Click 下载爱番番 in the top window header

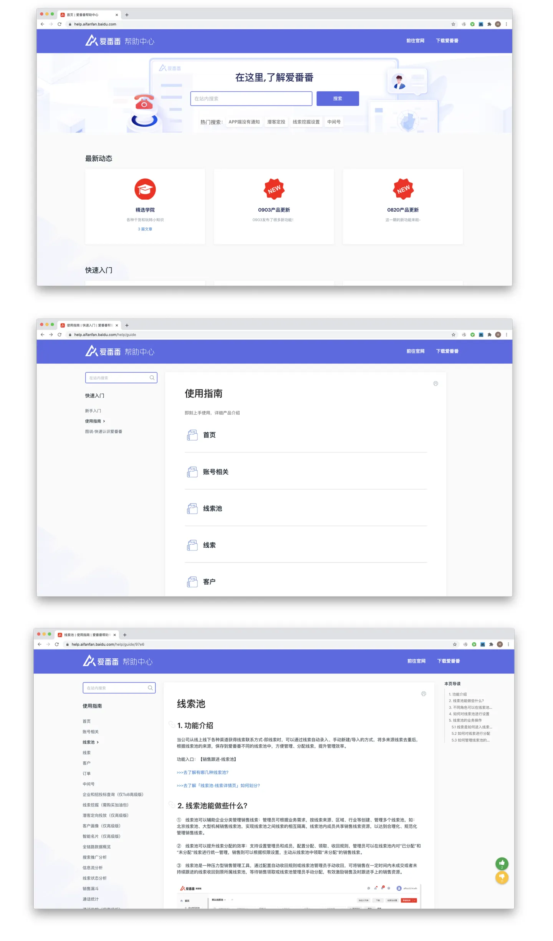tap(447, 41)
